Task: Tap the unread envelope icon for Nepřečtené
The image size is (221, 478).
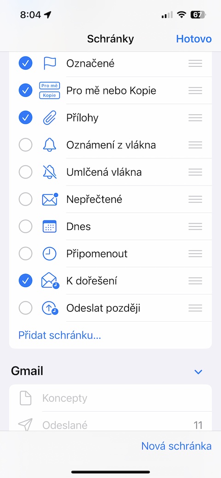Action: pyautogui.click(x=50, y=199)
